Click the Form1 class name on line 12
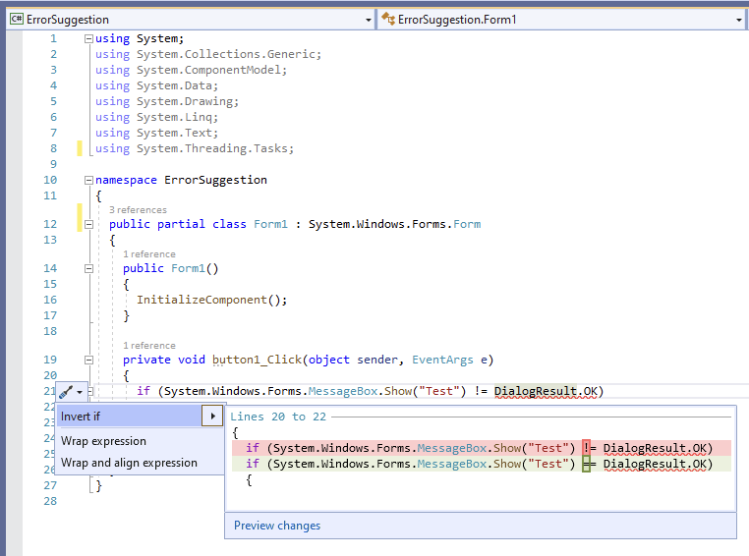The height and width of the screenshot is (556, 749). click(x=271, y=224)
